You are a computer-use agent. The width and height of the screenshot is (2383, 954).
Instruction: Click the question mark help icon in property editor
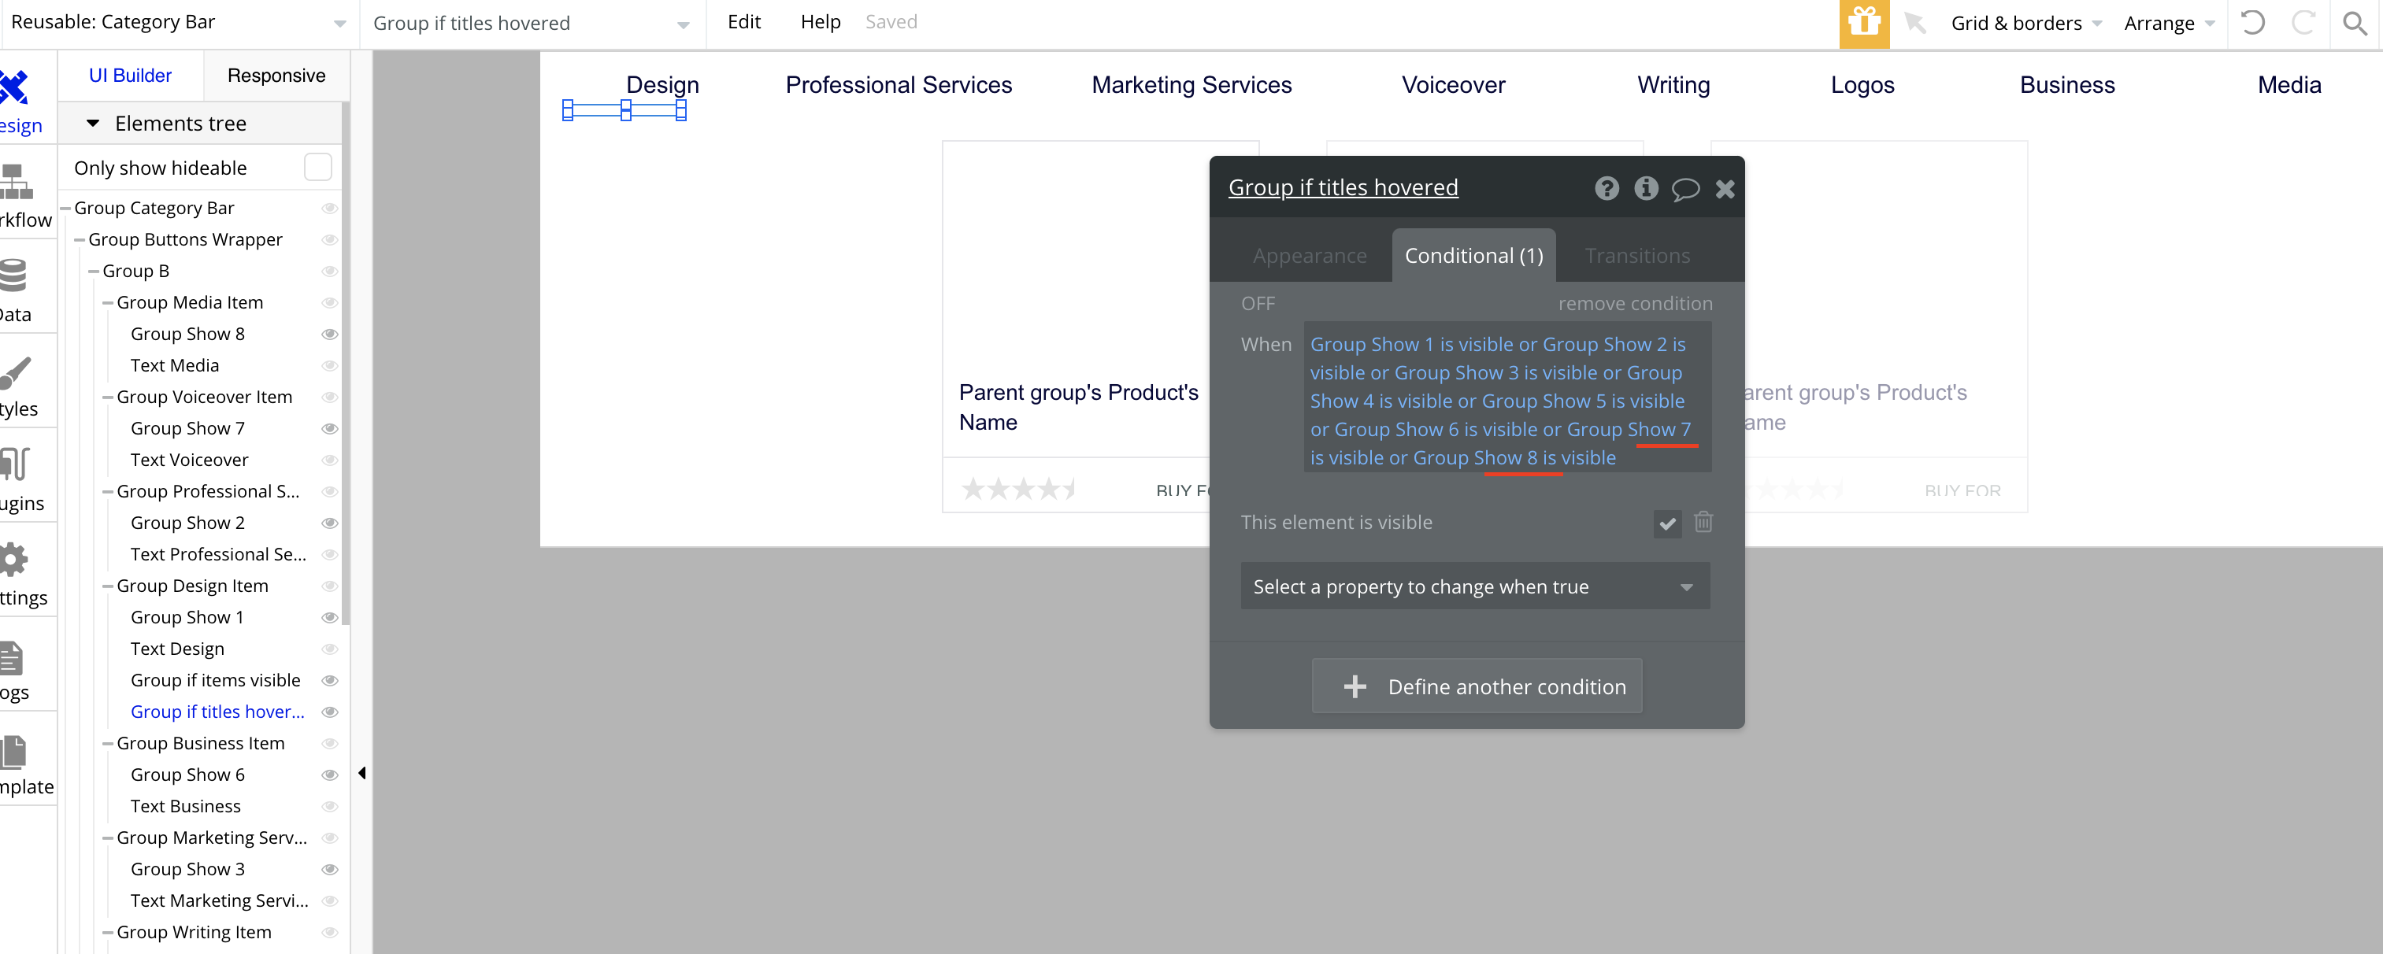[1607, 187]
